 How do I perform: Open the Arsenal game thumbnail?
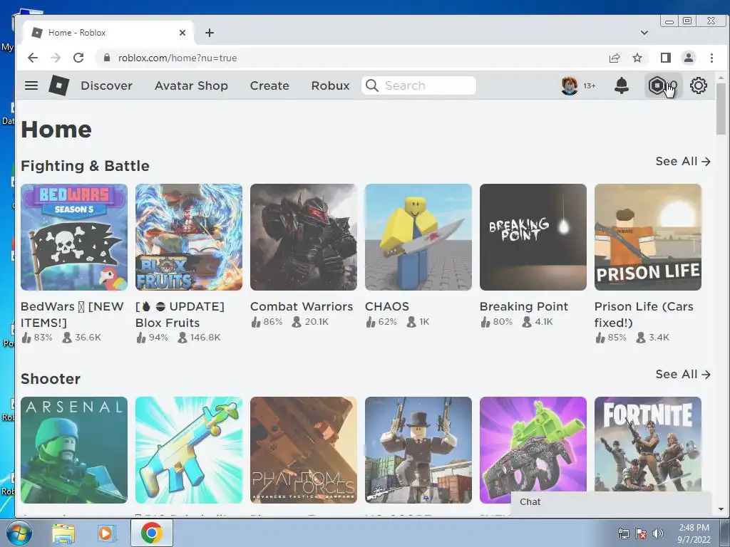74,450
